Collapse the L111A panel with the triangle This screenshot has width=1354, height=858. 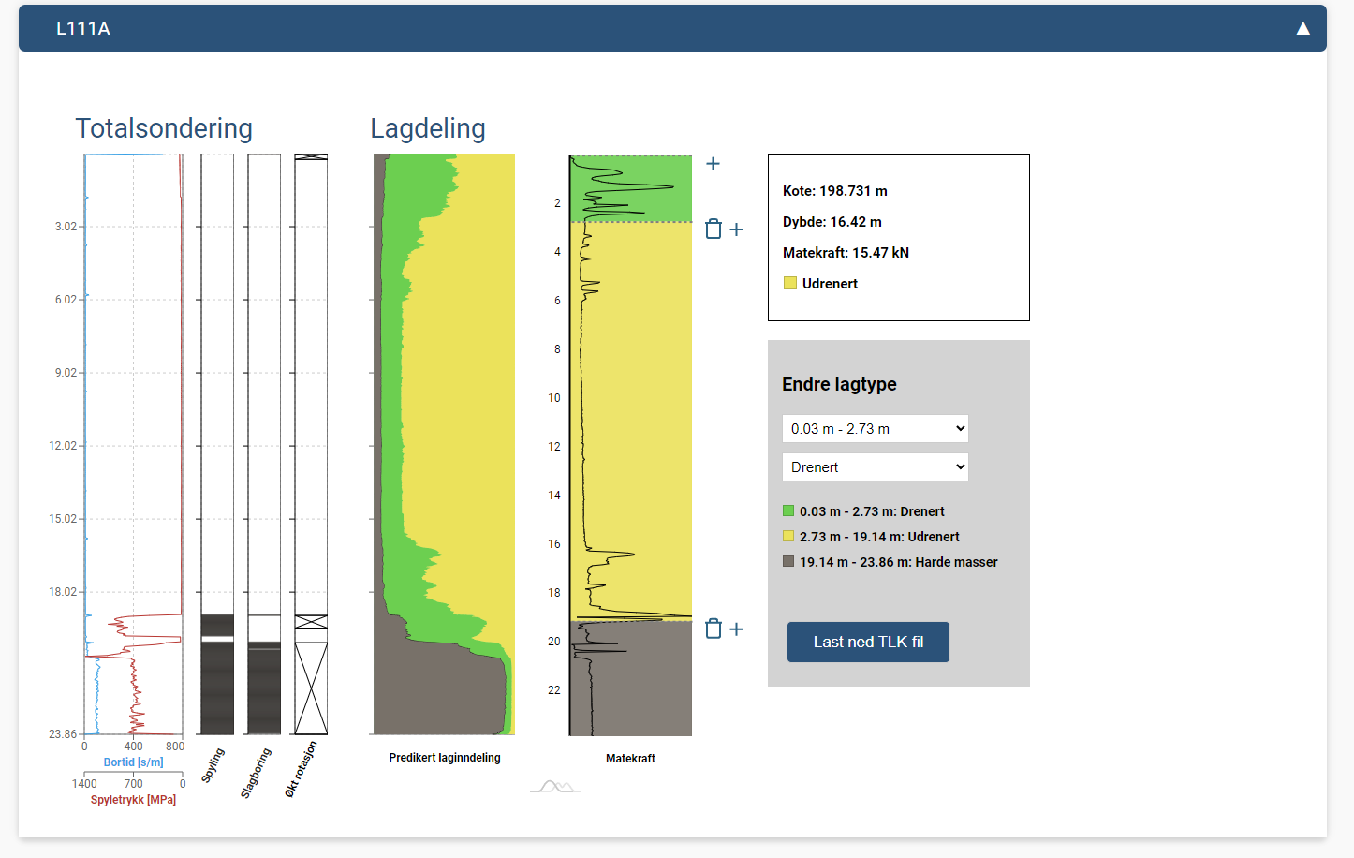click(x=1302, y=28)
